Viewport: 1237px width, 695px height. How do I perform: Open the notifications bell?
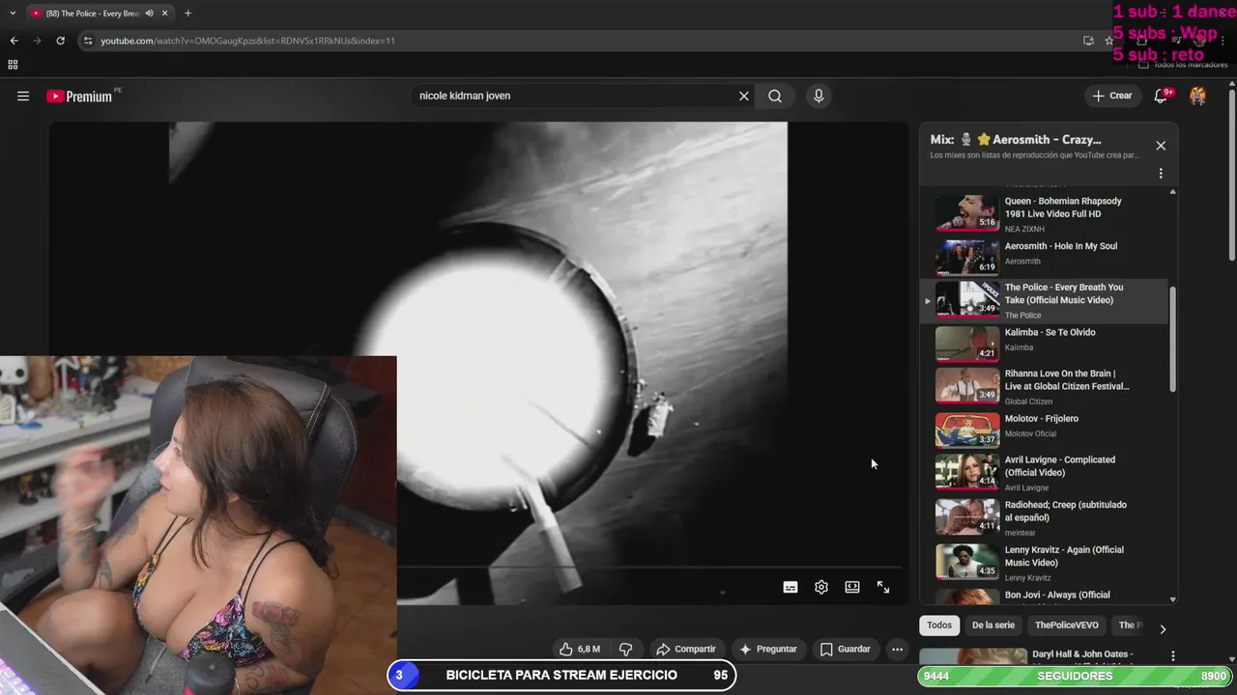[x=1162, y=96]
